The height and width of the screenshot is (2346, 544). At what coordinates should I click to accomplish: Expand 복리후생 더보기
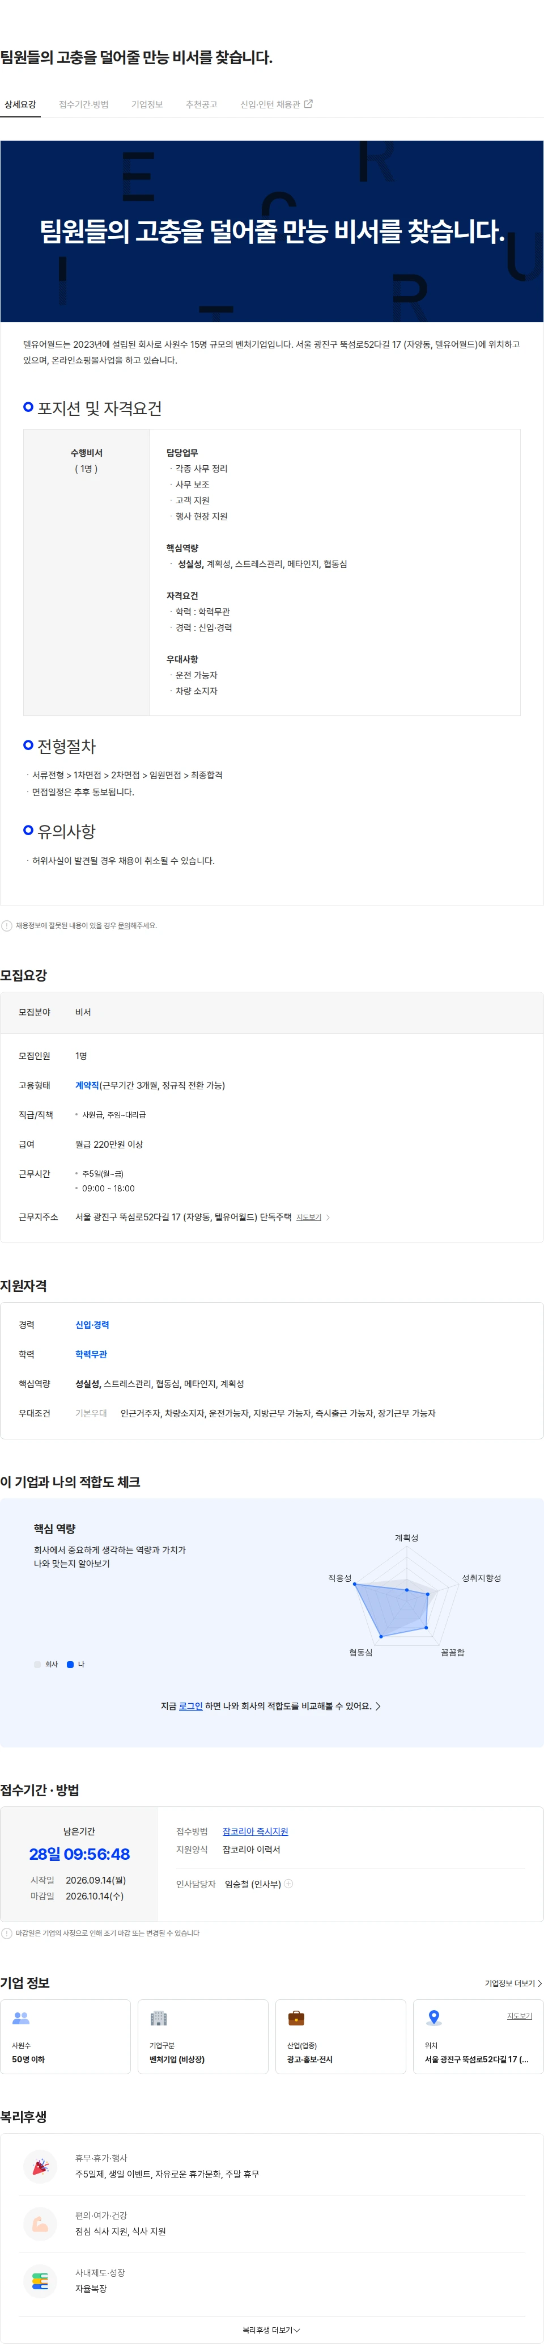click(271, 2330)
